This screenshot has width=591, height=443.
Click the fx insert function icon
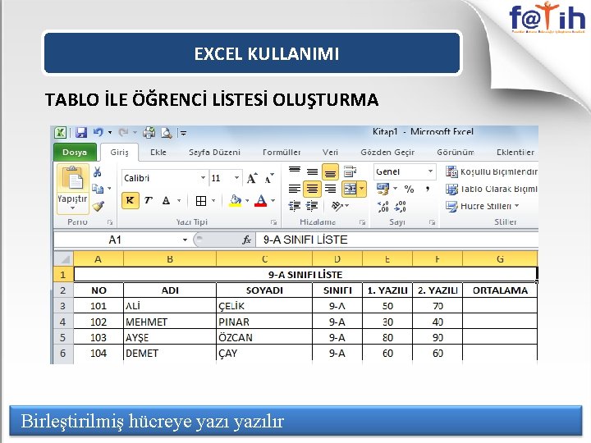246,240
